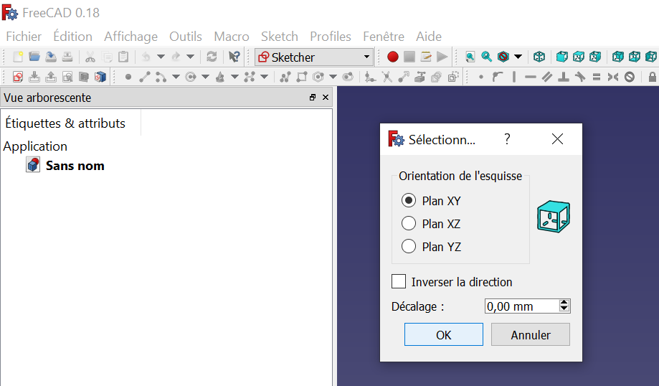The width and height of the screenshot is (659, 386).
Task: Select the Create point tool
Action: tap(128, 77)
